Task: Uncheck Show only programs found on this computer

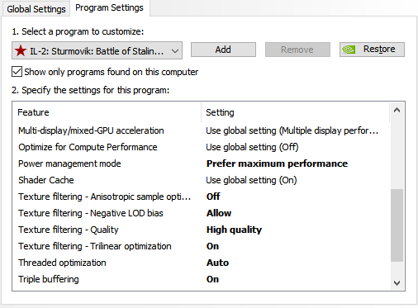Action: click(x=17, y=72)
